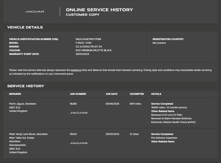The image size is (221, 163).
Task: Select the 'Not present' registration value
Action: point(159,43)
